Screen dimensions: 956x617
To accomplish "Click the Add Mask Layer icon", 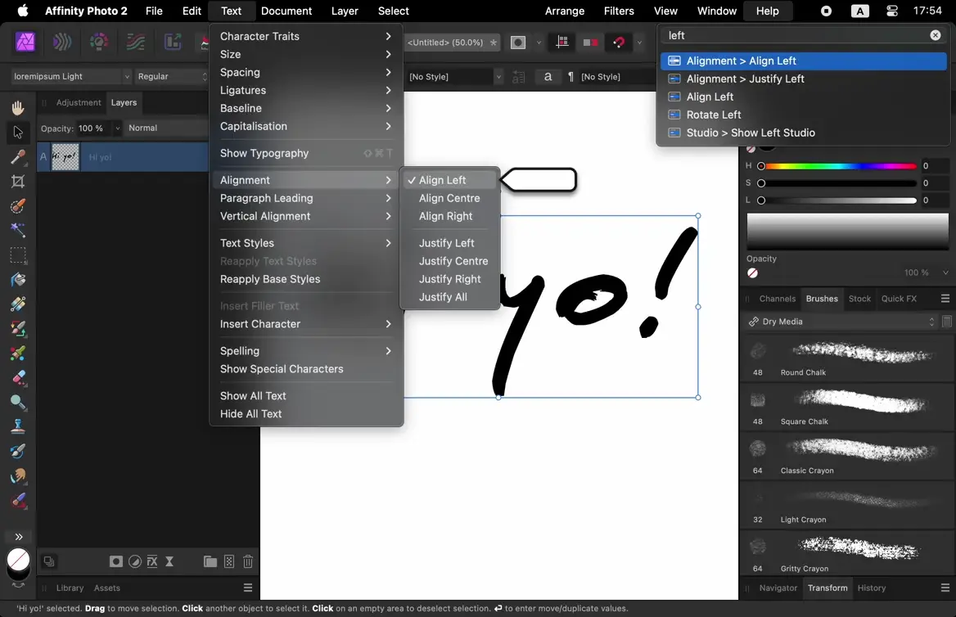I will tap(116, 561).
